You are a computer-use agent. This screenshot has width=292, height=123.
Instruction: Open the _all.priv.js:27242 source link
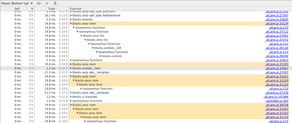point(276,40)
